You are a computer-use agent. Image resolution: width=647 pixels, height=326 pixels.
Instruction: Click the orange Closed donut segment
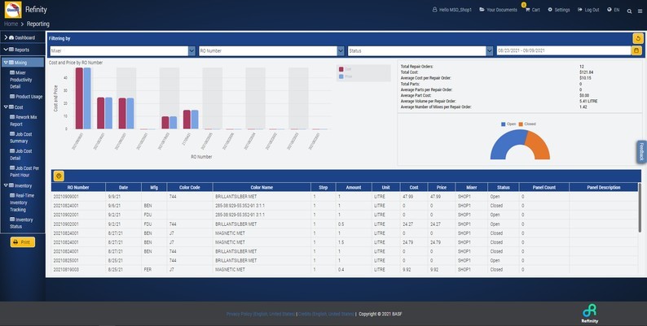point(539,144)
